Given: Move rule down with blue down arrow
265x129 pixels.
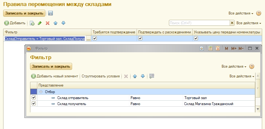Looking at the screenshot, I should tap(63, 23).
